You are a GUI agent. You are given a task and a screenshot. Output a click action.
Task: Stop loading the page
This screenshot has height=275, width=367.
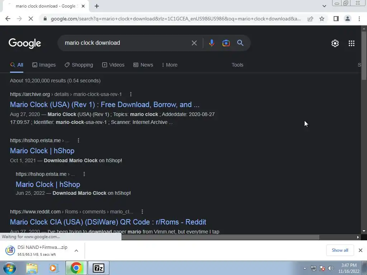click(x=31, y=19)
